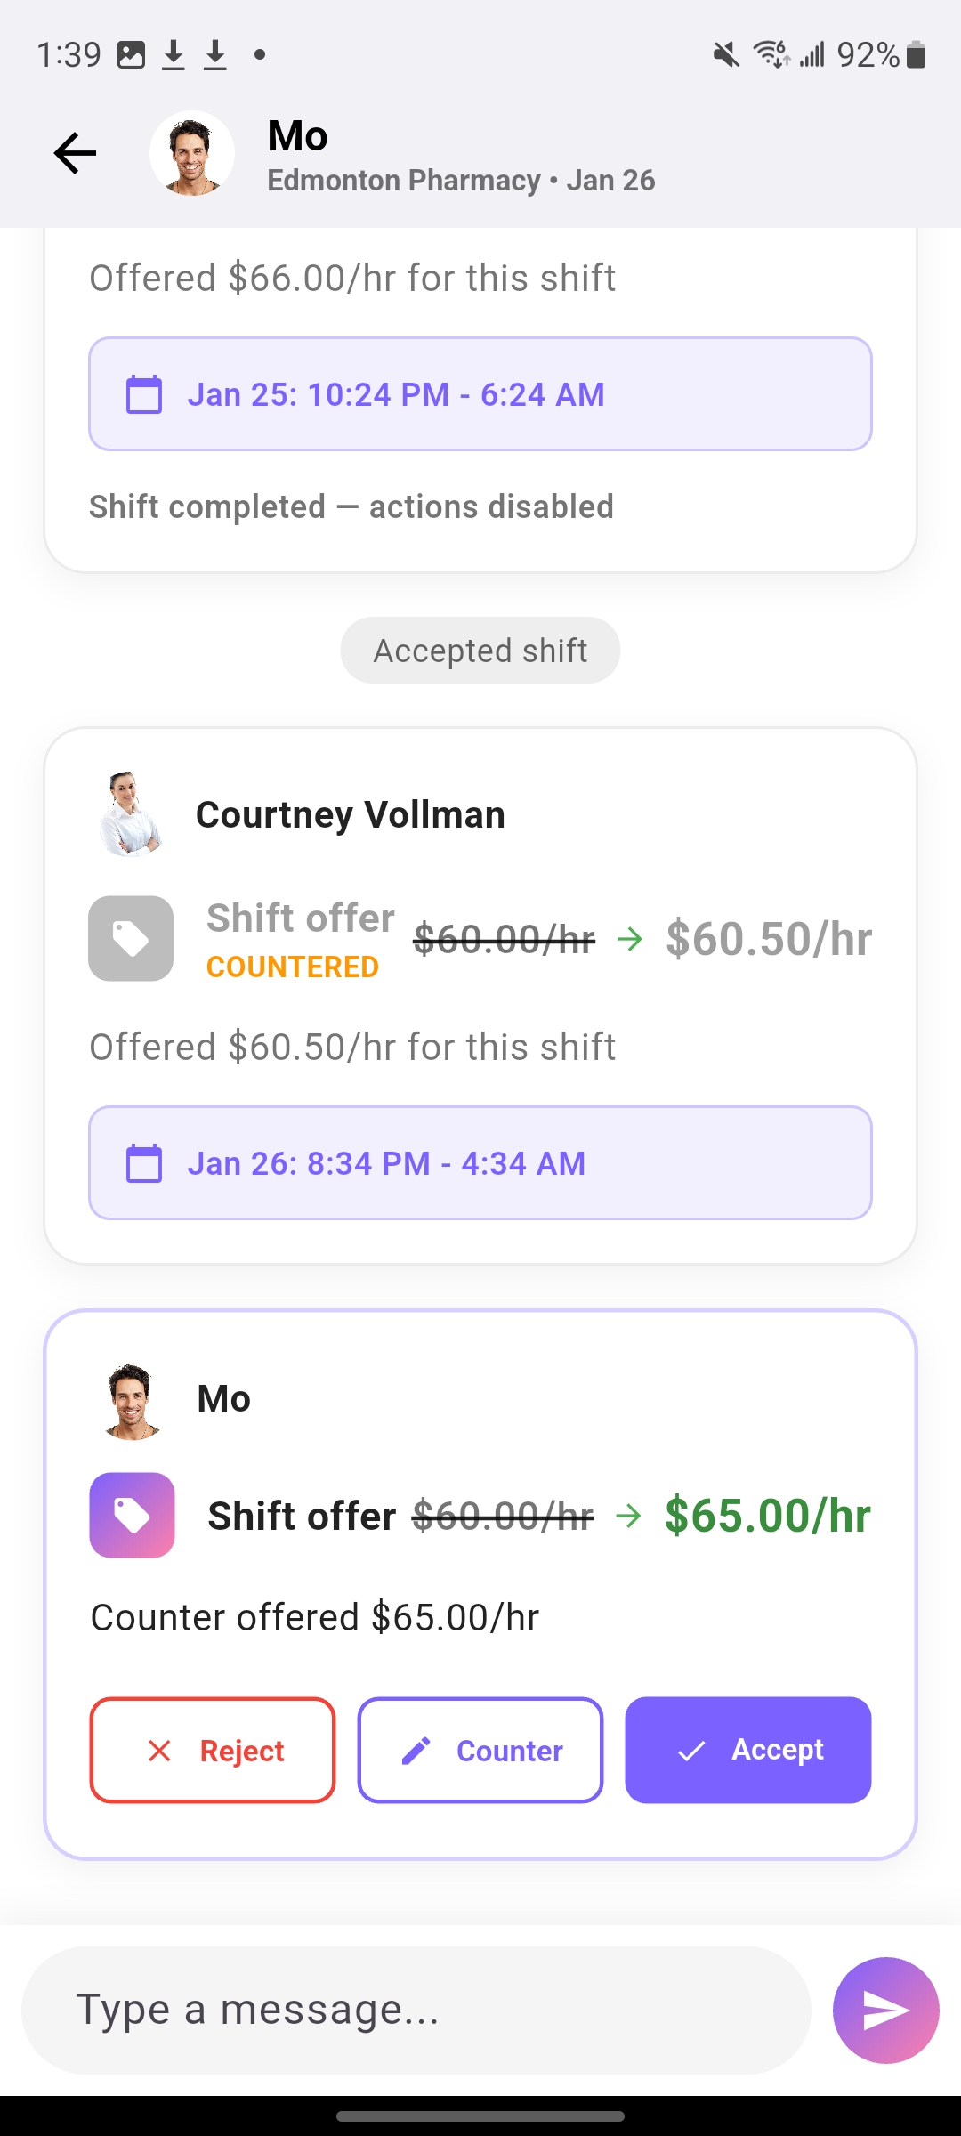The image size is (961, 2136).
Task: Select the Jan 25: 10:24 PM shift time chip
Action: (480, 393)
